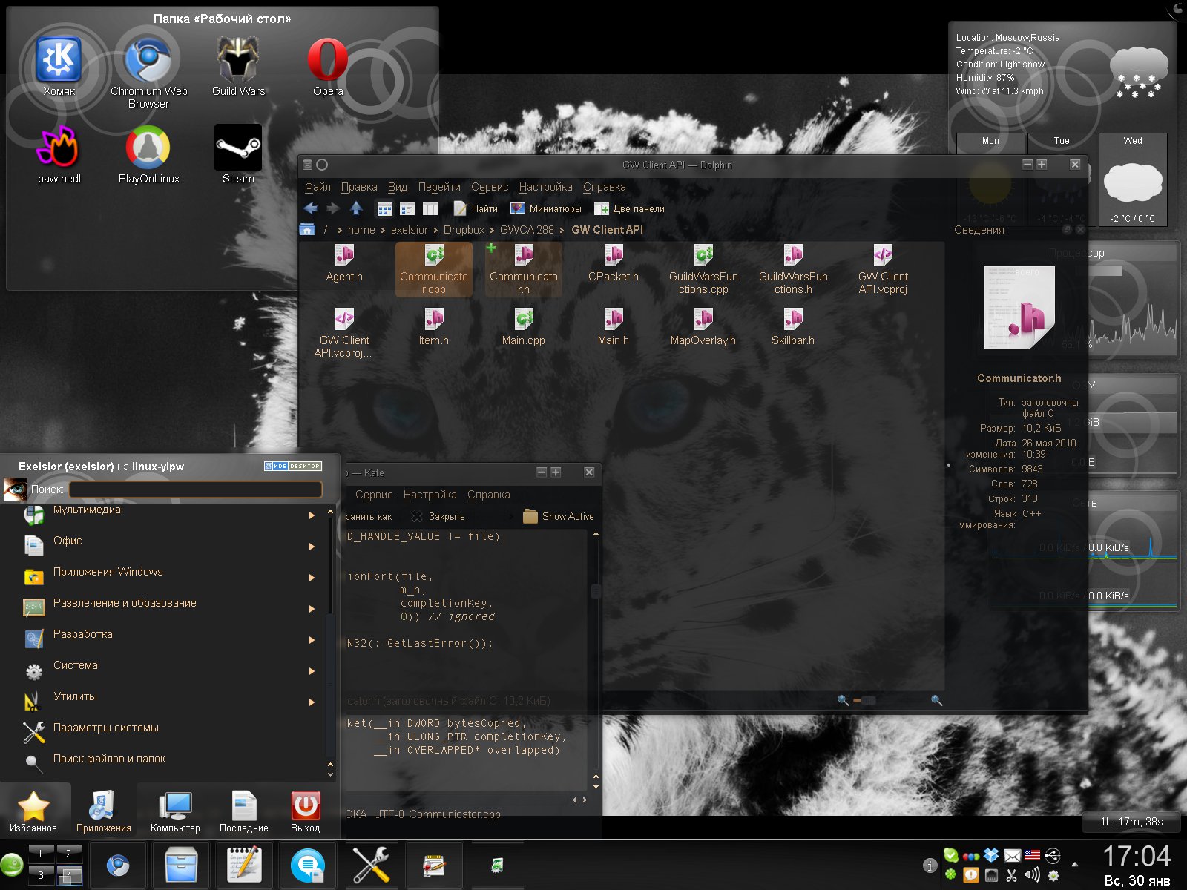
Task: Switch to Избранное tab in launcher
Action: click(33, 811)
